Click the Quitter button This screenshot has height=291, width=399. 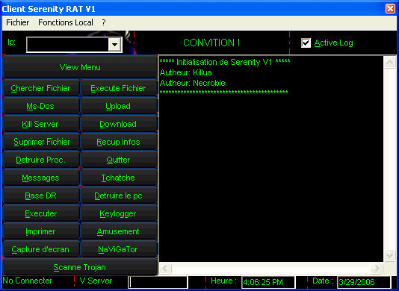coord(119,160)
